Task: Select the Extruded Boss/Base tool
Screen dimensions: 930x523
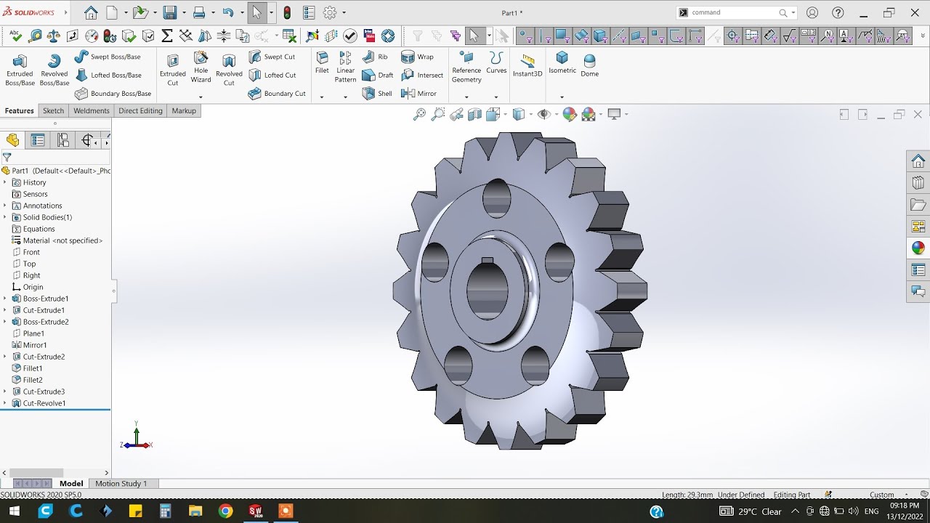Action: tap(20, 70)
